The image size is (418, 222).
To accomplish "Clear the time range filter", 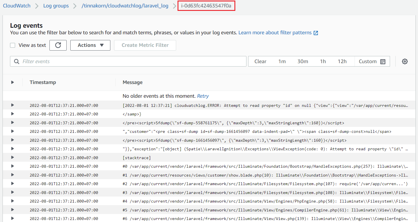I will (x=260, y=61).
